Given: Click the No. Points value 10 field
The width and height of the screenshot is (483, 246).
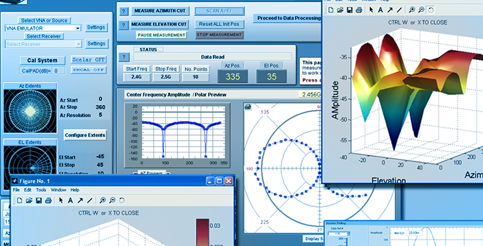Looking at the screenshot, I should tap(195, 78).
